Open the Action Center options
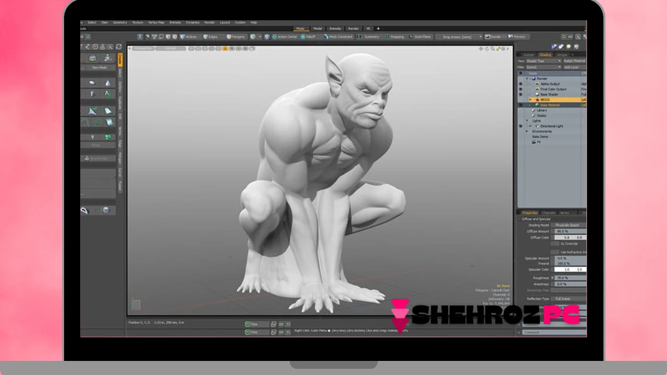The image size is (667, 375). [285, 37]
